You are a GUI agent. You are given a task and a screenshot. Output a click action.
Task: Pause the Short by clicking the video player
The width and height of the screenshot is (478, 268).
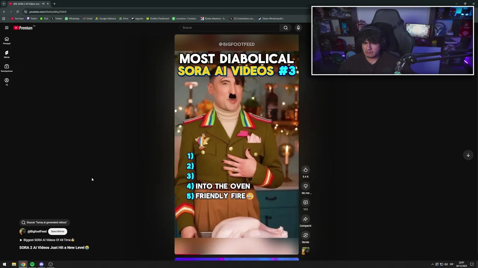(x=236, y=144)
